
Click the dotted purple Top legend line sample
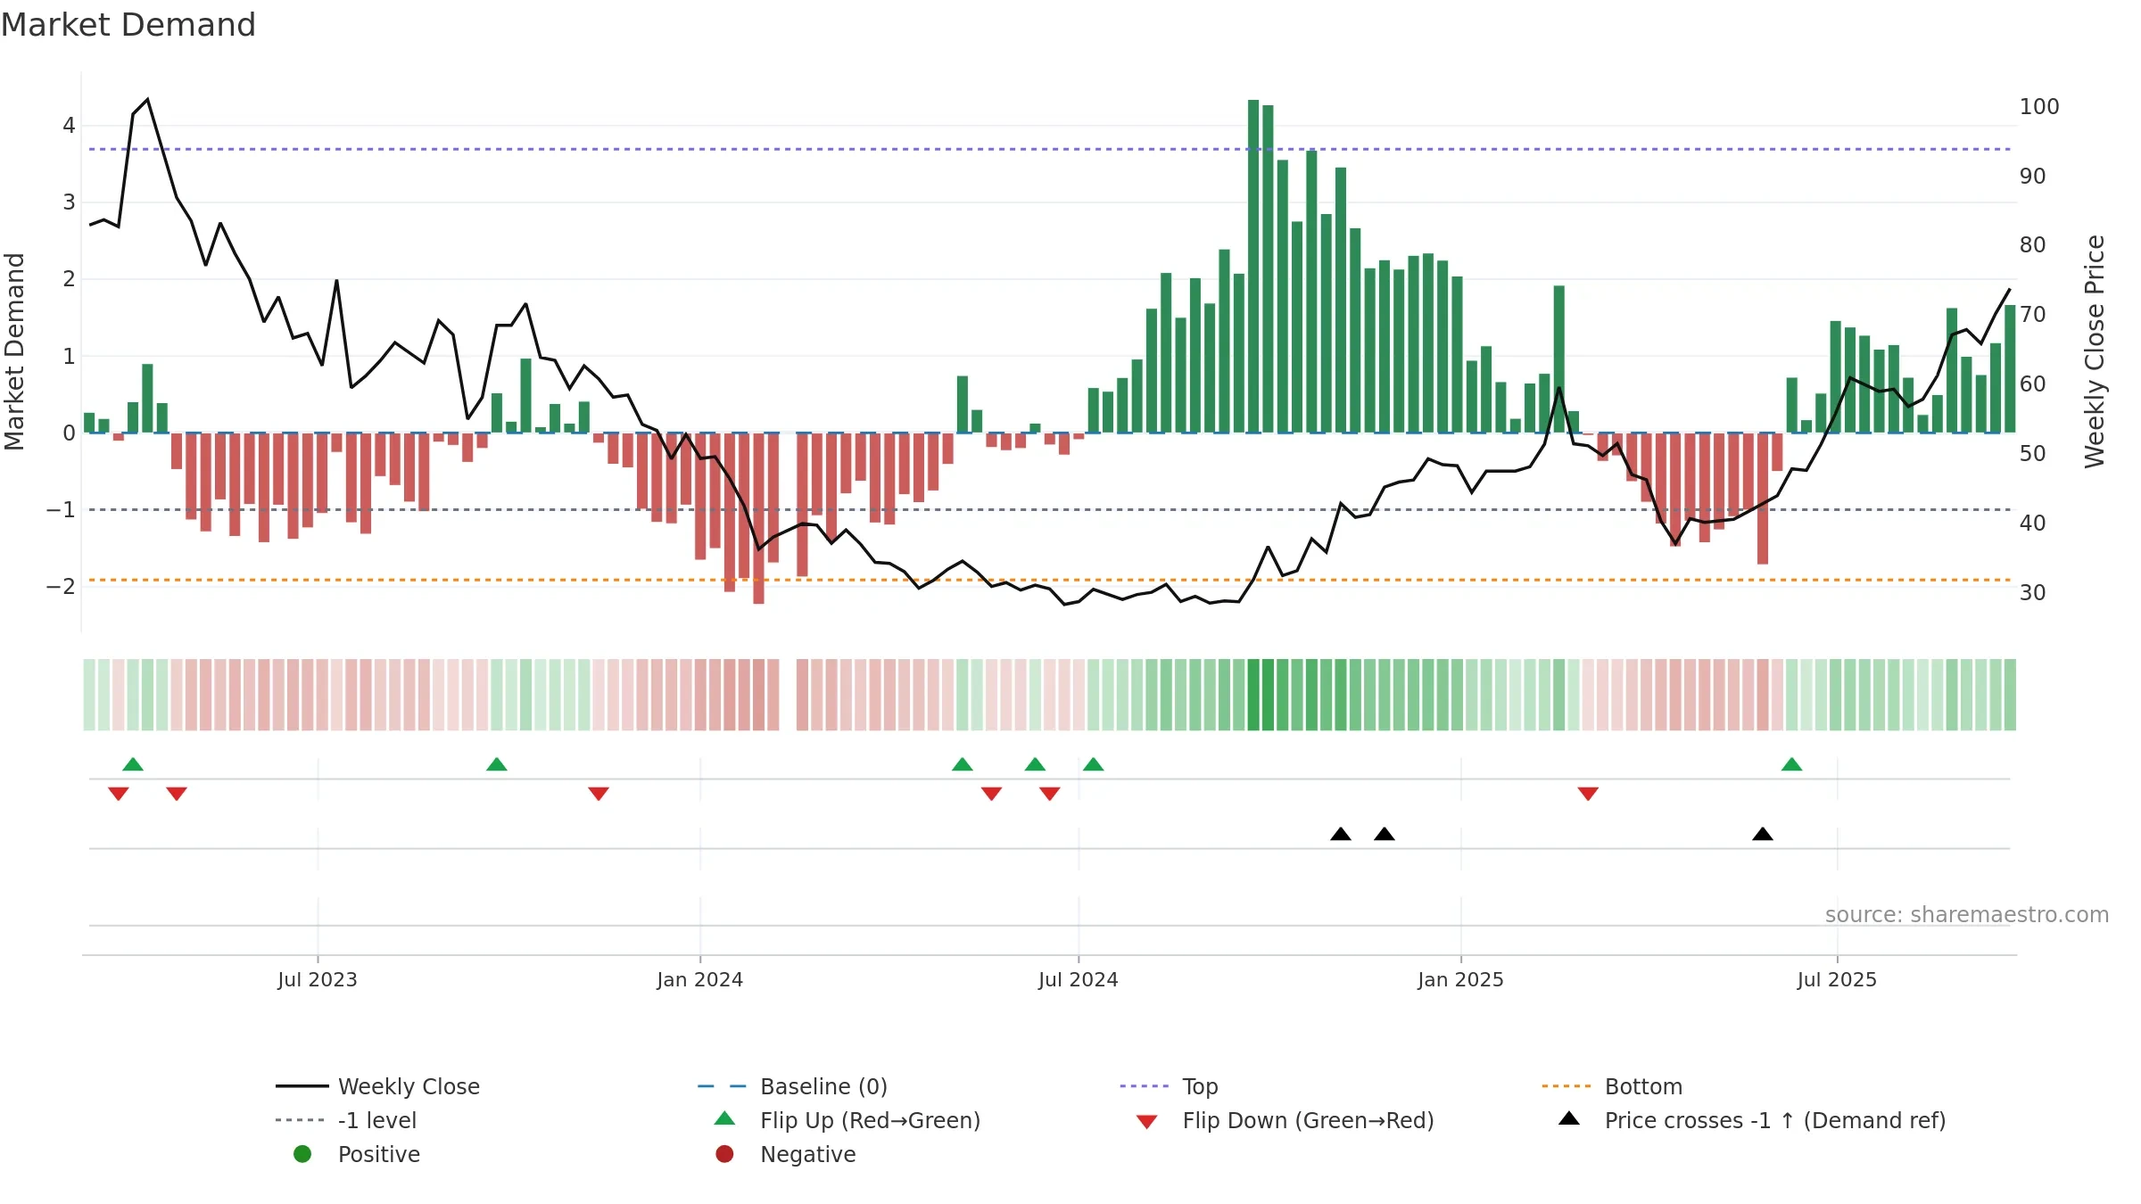point(1145,1086)
